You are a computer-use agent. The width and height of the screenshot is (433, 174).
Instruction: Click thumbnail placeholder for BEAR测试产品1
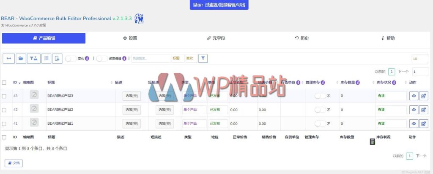point(34,122)
